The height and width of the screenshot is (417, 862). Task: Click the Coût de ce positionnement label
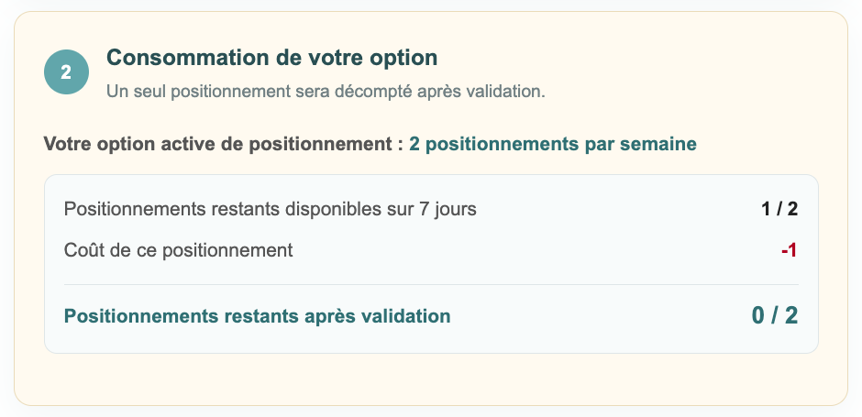tap(178, 250)
